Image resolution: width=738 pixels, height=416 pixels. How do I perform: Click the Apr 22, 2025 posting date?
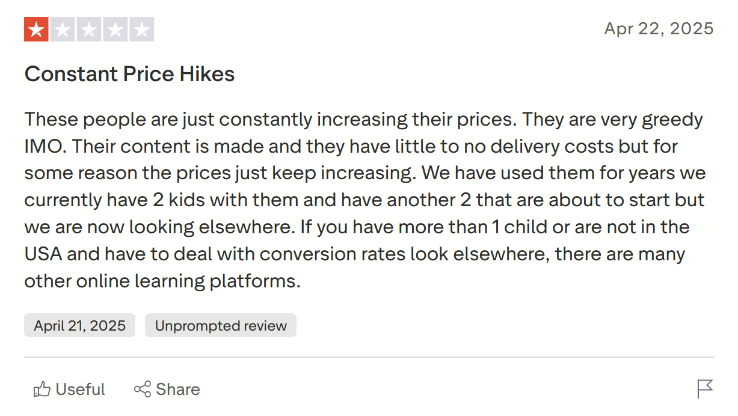[x=659, y=28]
